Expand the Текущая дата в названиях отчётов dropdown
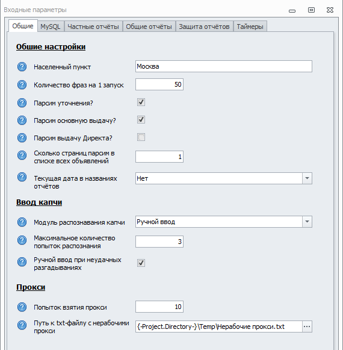The image size is (343, 350). click(307, 178)
